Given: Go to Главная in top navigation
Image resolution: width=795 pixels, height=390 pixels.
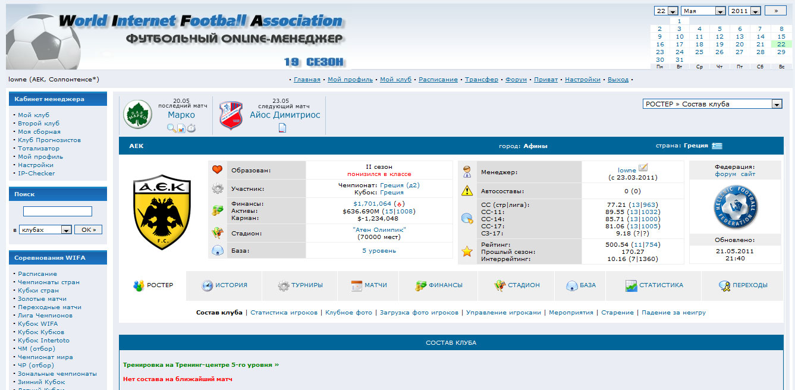Looking at the screenshot, I should (x=307, y=79).
